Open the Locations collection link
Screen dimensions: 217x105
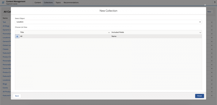6,80
